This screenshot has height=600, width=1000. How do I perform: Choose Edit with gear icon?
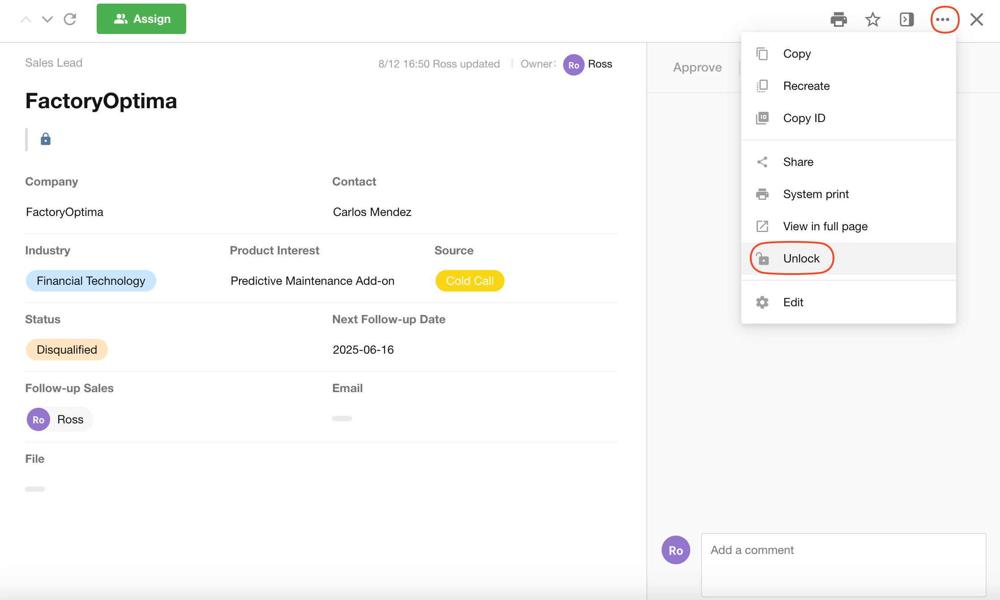point(849,302)
